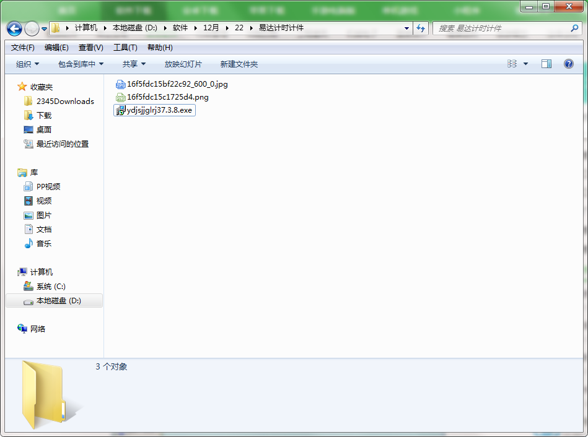Toggle the preview pane icon
Viewport: 588px width, 437px height.
[546, 64]
